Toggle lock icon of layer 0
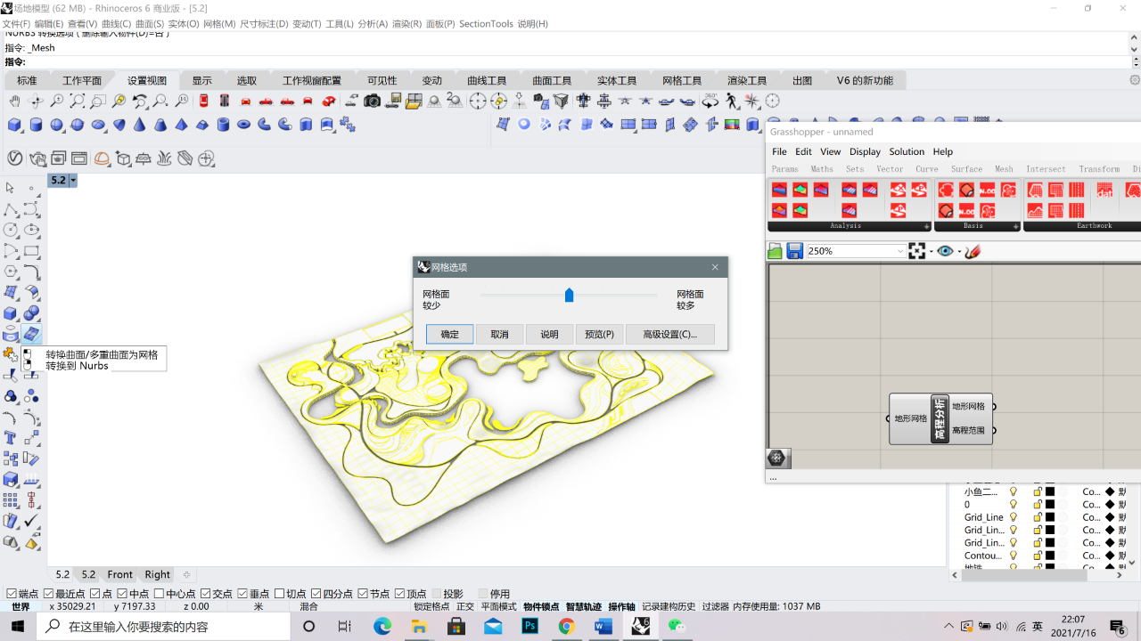Image resolution: width=1141 pixels, height=641 pixels. click(1038, 504)
